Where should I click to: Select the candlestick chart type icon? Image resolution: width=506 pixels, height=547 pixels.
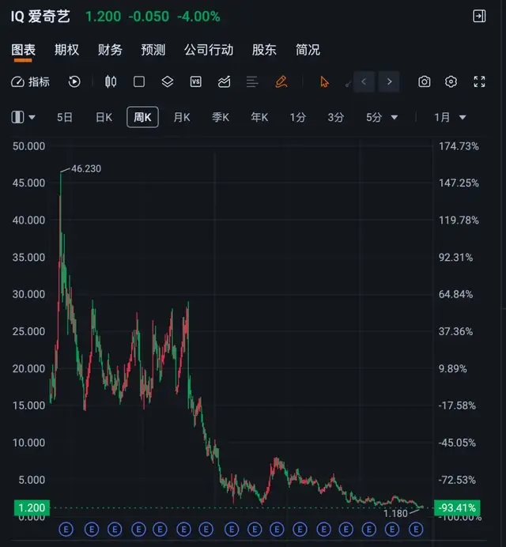point(111,81)
